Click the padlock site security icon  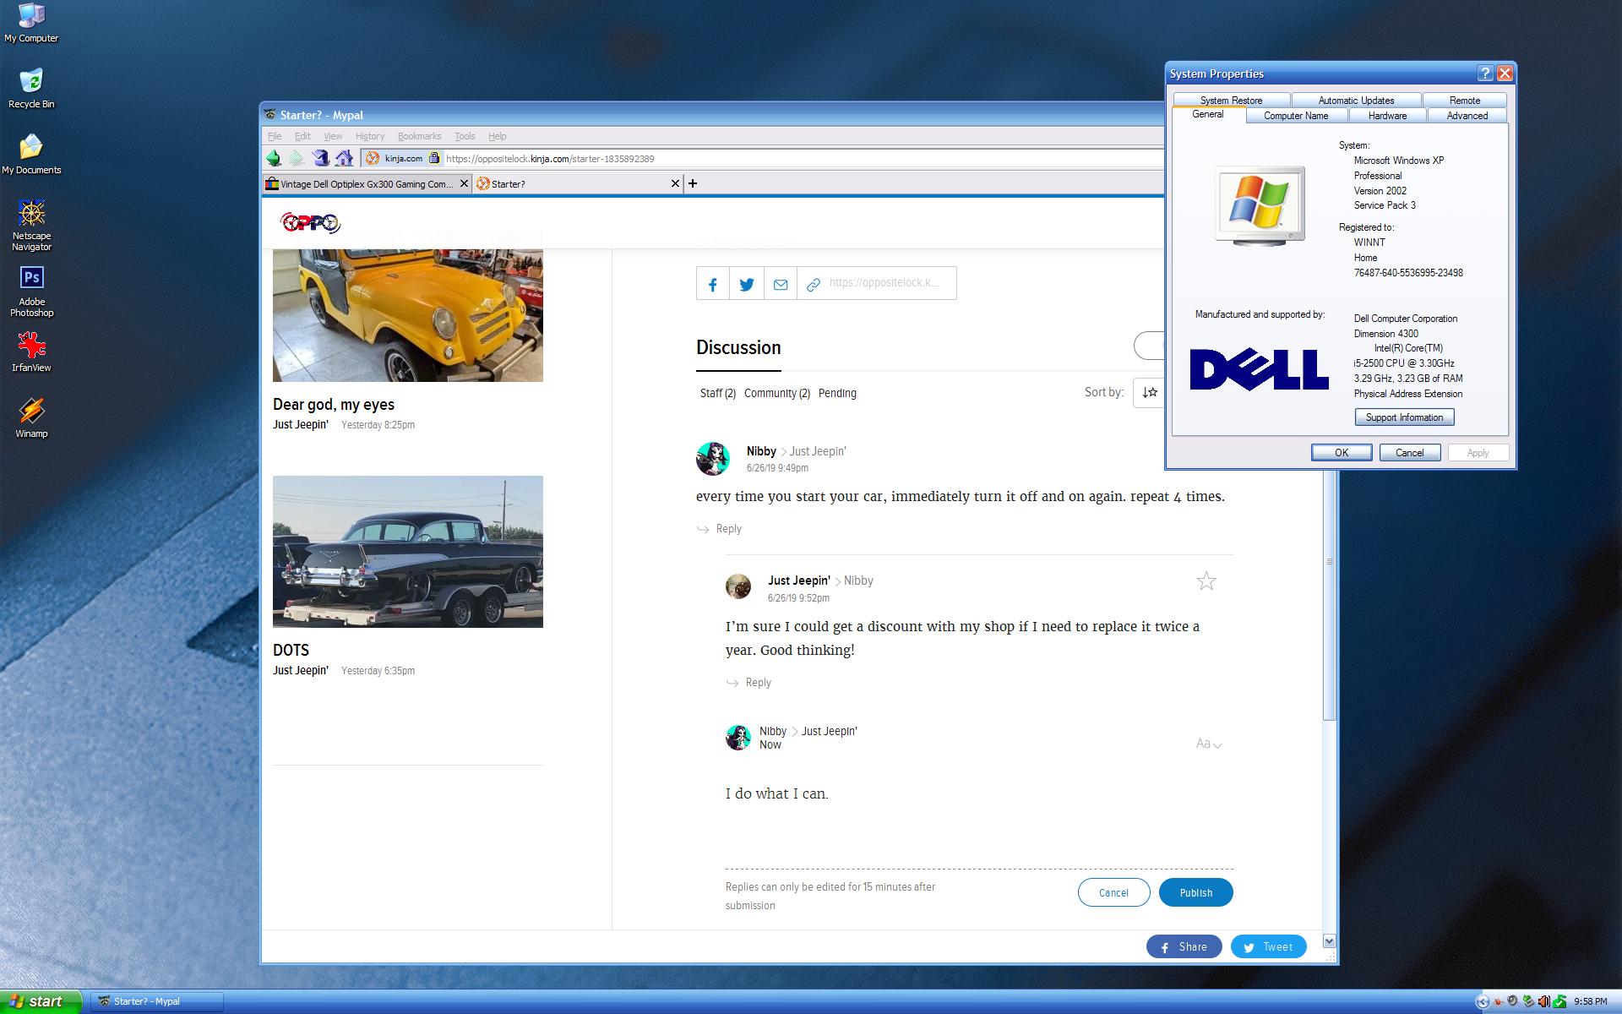434,158
